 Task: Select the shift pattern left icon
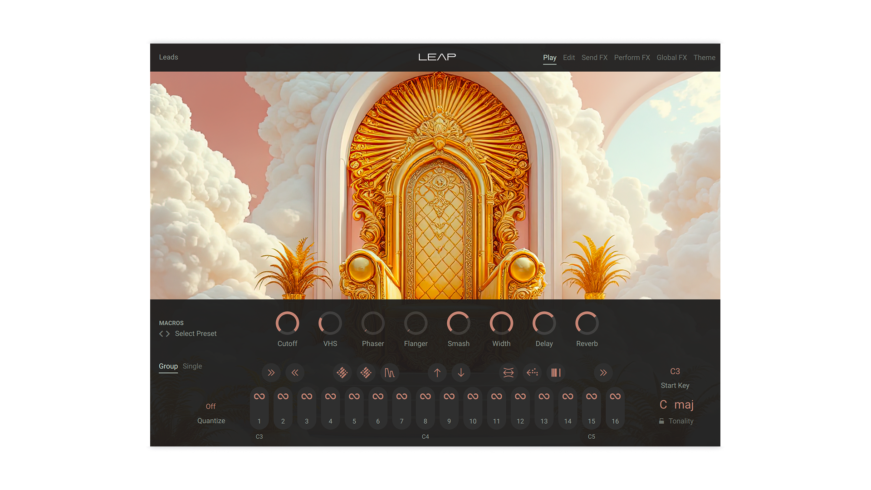295,373
